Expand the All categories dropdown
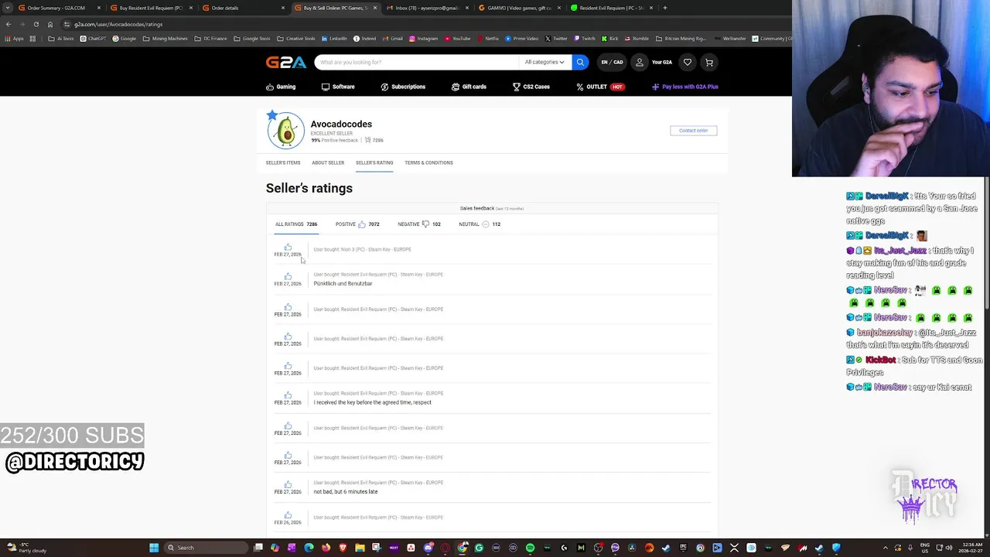990x557 pixels. (x=544, y=62)
